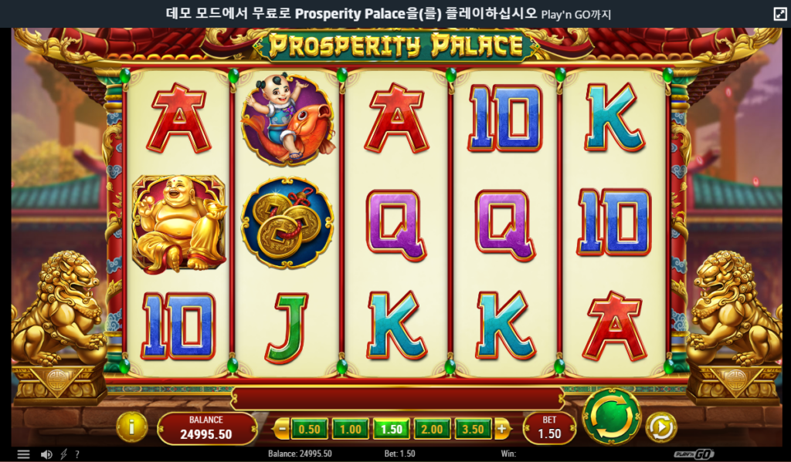This screenshot has width=791, height=462.
Task: Open the paytable info button
Action: coord(131,427)
